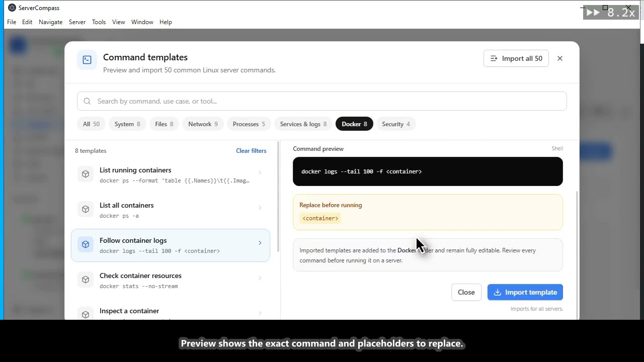Click the cube icon for Inspect a container
Viewport: 644px width, 362px height.
86,314
